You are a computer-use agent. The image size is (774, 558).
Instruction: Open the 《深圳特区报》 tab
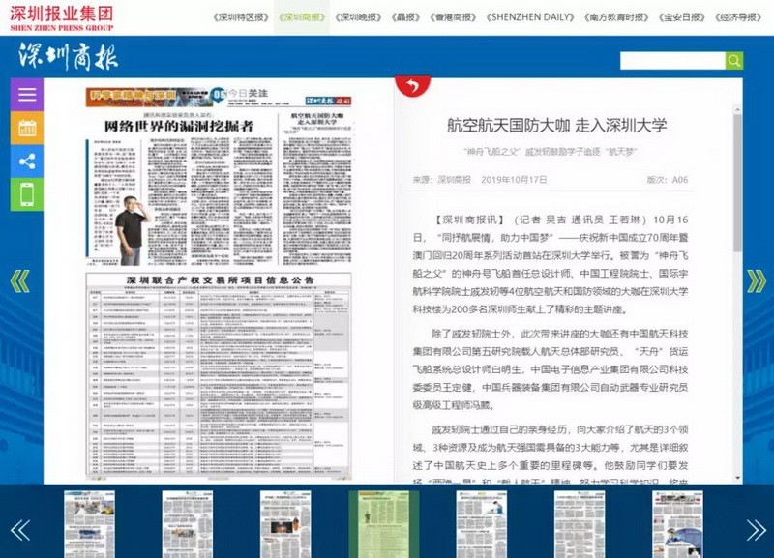(x=241, y=17)
